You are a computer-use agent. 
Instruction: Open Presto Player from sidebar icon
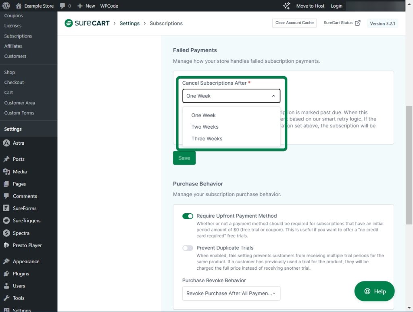point(6,245)
